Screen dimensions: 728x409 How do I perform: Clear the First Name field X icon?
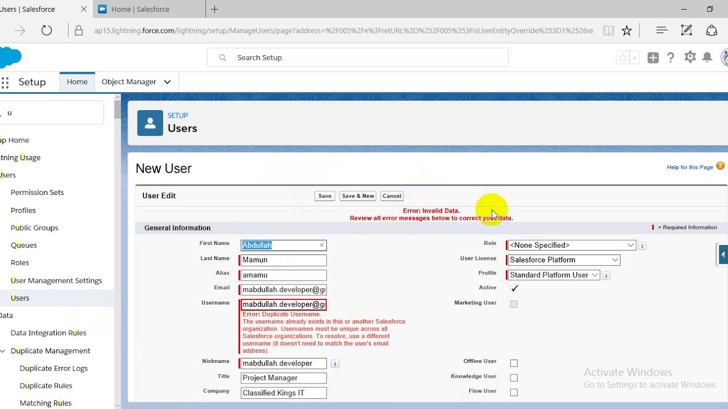pos(321,245)
